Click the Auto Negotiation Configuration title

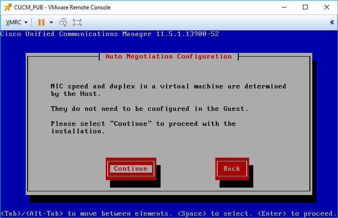point(169,57)
